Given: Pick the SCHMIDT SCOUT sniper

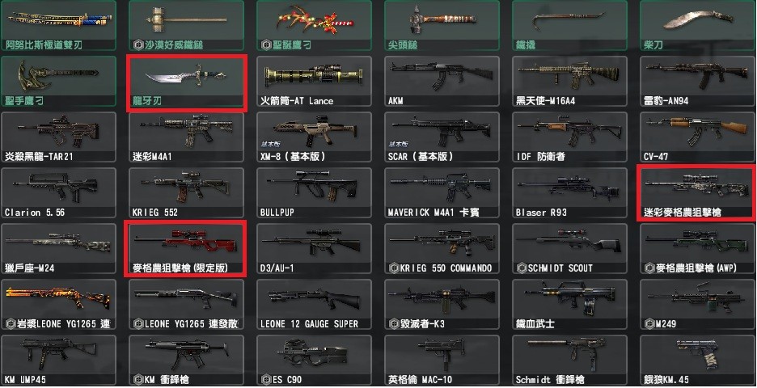Looking at the screenshot, I should (569, 248).
